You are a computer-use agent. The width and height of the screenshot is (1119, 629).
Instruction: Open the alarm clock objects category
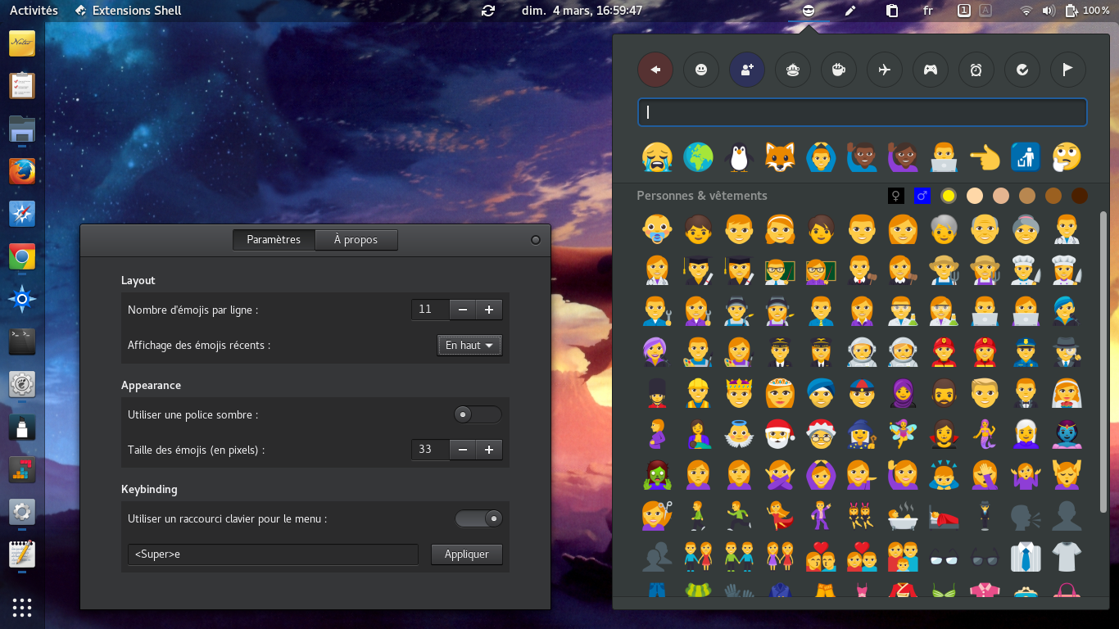click(976, 70)
